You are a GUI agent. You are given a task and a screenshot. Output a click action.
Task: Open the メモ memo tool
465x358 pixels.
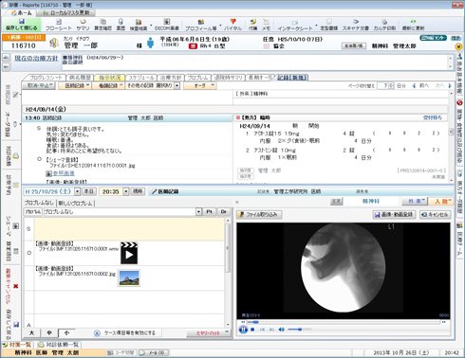(266, 25)
